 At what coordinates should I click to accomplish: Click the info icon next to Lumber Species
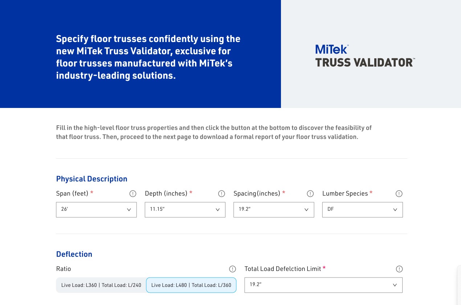pos(399,194)
